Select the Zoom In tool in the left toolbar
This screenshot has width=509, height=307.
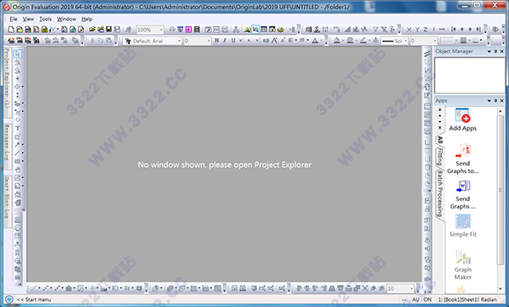click(18, 62)
